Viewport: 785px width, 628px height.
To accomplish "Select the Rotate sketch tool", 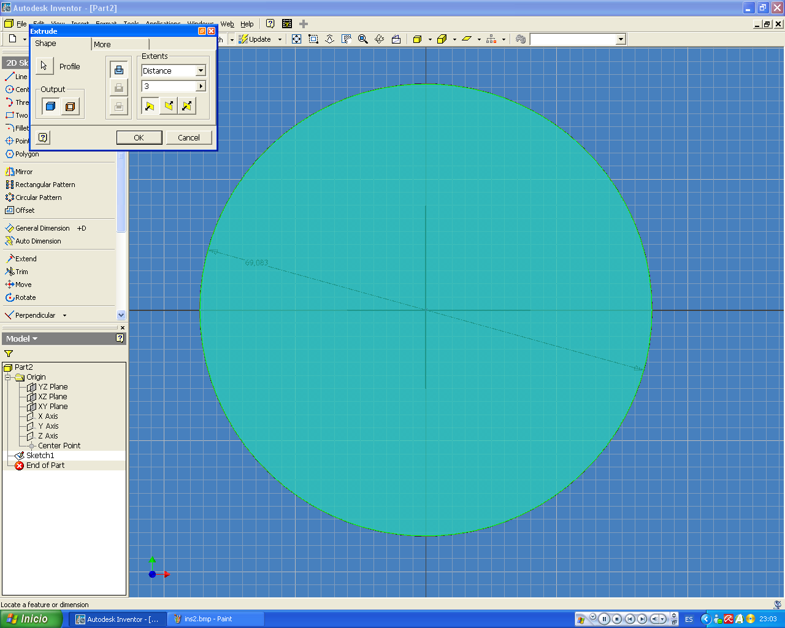I will [x=20, y=297].
